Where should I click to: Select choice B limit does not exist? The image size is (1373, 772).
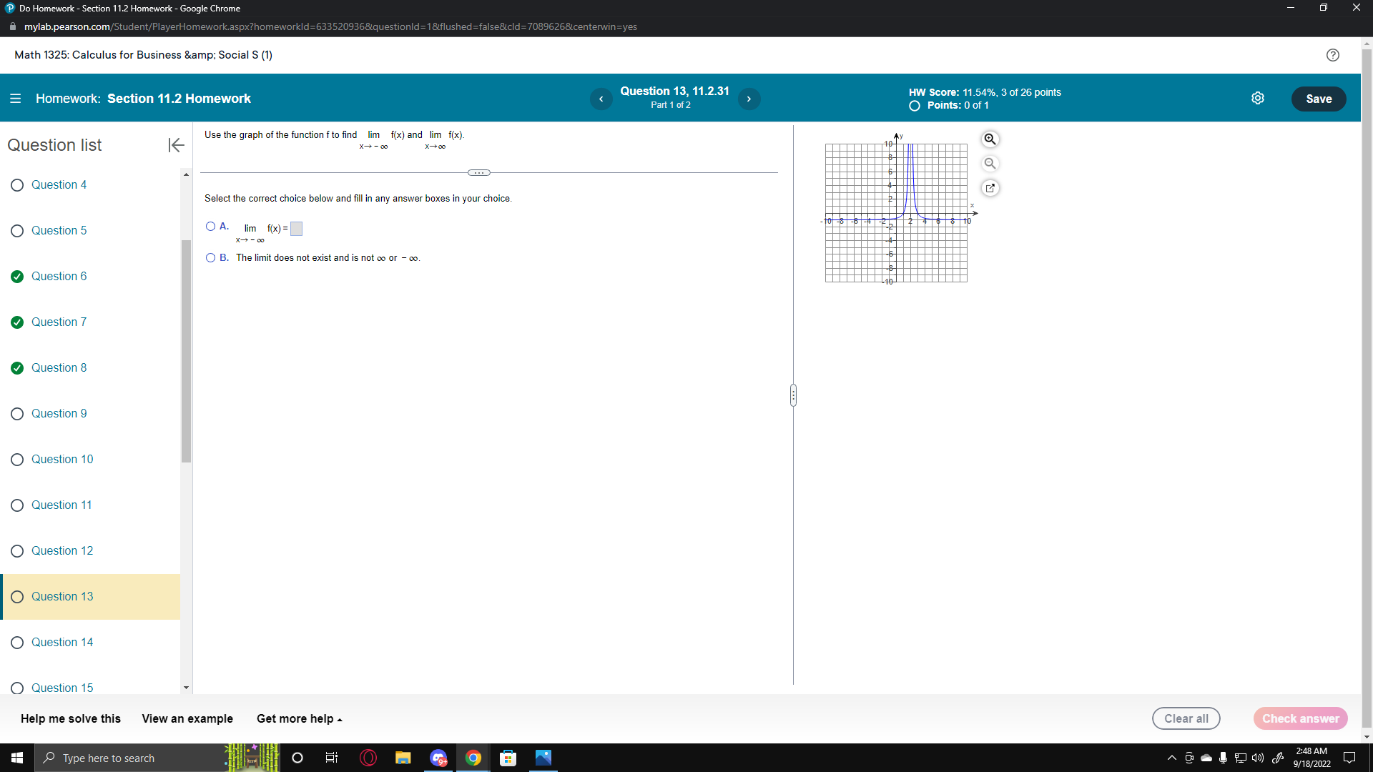click(x=210, y=258)
